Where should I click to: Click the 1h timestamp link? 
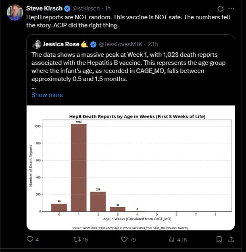click(108, 8)
